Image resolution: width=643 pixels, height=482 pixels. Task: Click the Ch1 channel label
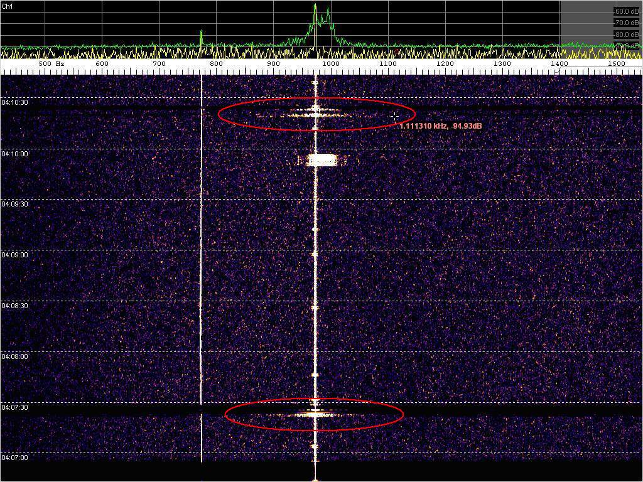[7, 6]
